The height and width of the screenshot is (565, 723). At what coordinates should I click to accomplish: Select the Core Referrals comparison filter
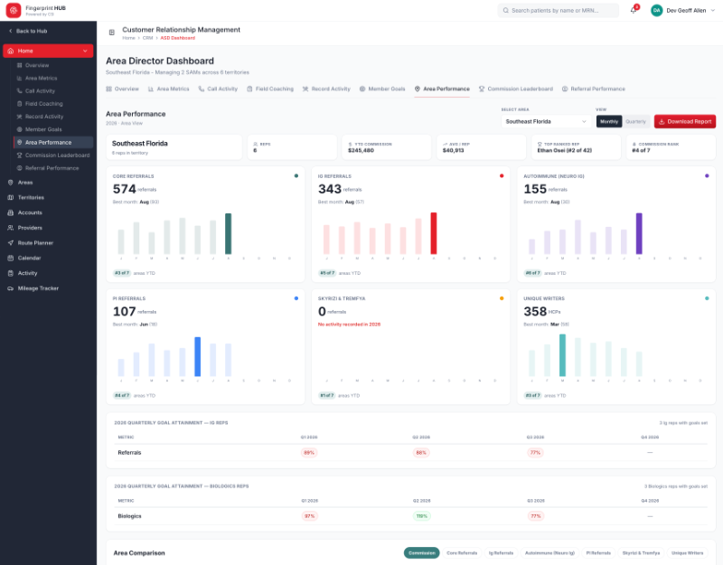click(462, 553)
